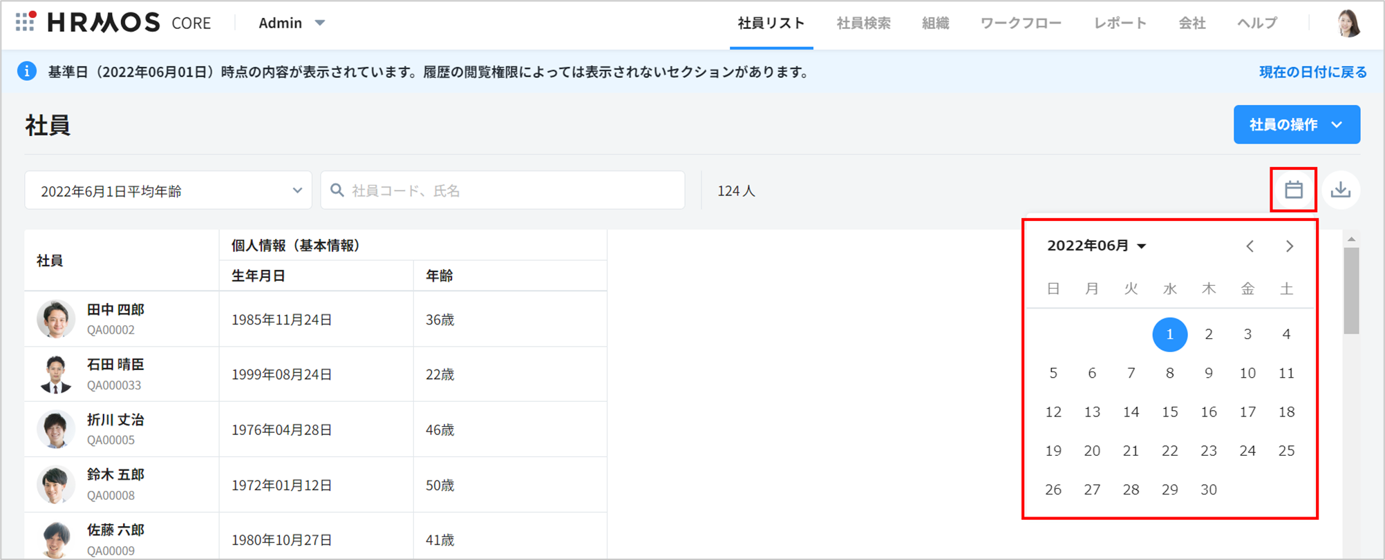Expand the 2022年6月1日平均年齢 list dropdown

pos(168,191)
